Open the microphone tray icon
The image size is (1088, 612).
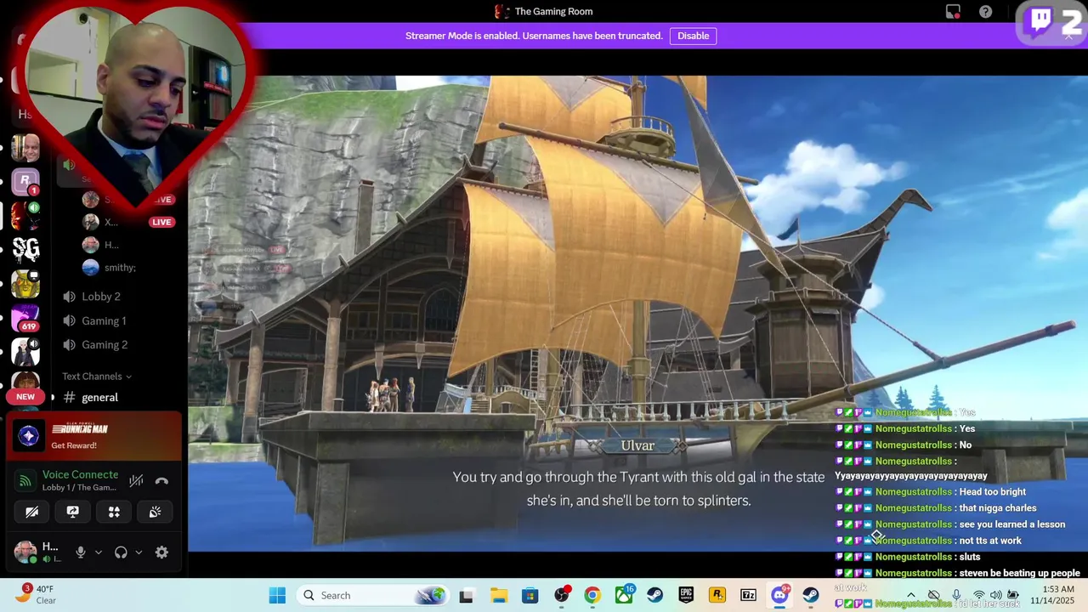(956, 595)
